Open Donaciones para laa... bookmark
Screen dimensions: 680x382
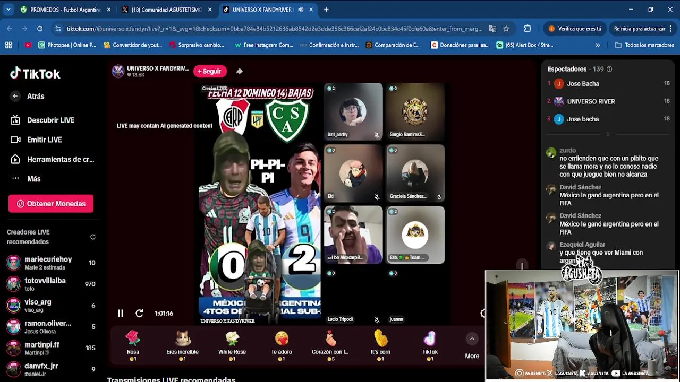[x=460, y=45]
